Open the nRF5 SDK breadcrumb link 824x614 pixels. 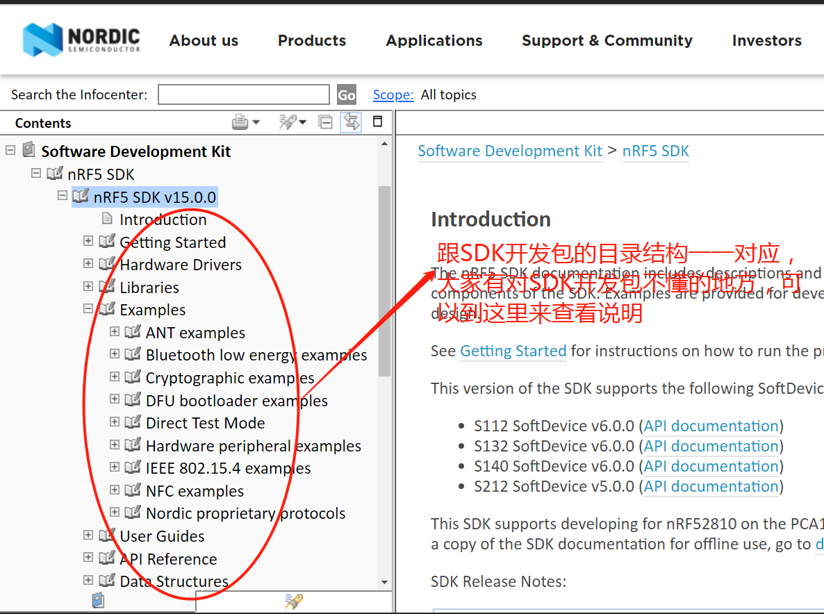coord(655,151)
